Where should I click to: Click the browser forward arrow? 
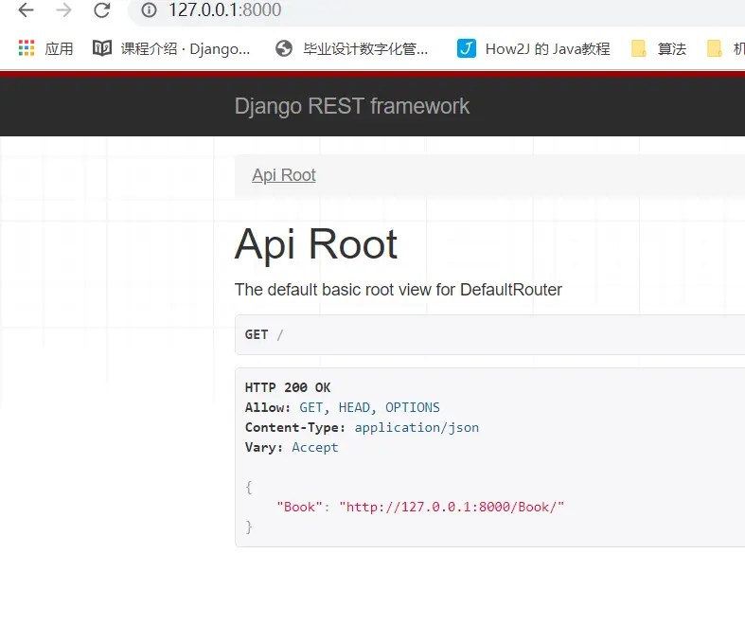[x=63, y=10]
